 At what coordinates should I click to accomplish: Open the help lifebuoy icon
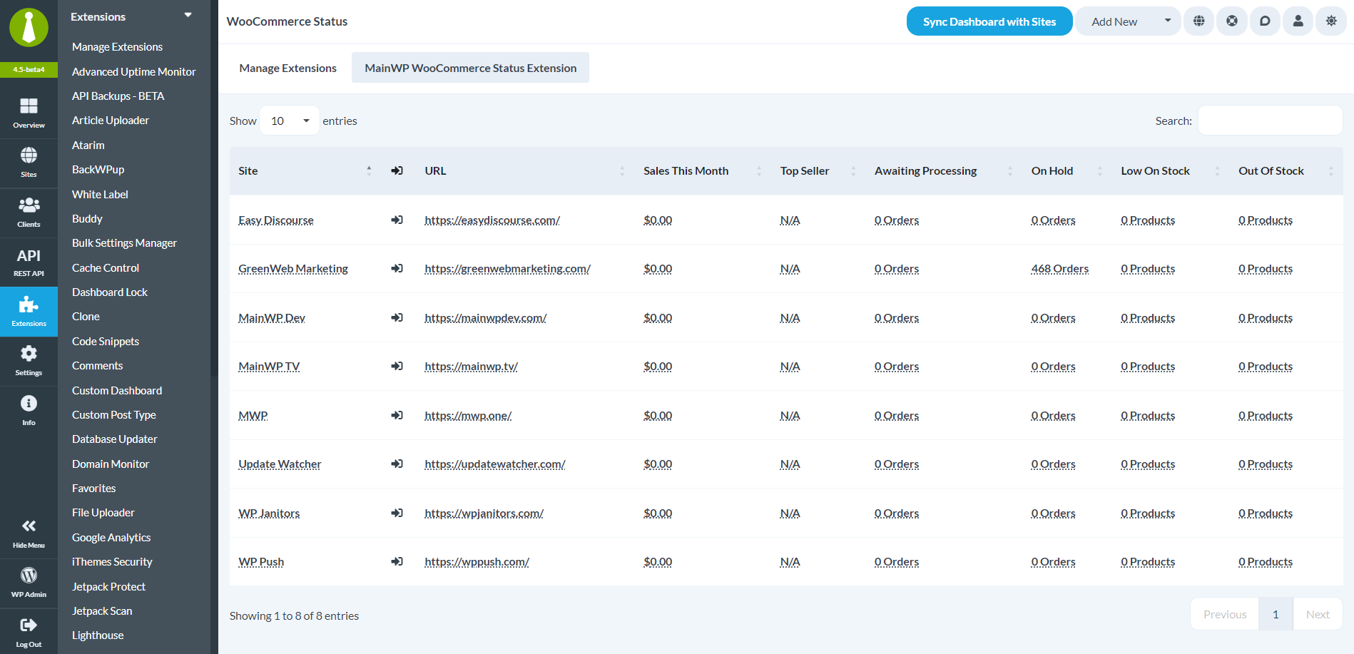point(1232,21)
